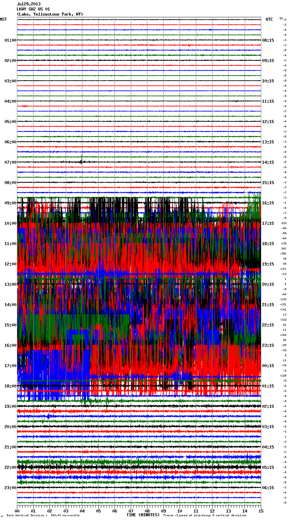Click the '16:15' UTC time label
The width and height of the screenshot is (288, 520).
268,203
